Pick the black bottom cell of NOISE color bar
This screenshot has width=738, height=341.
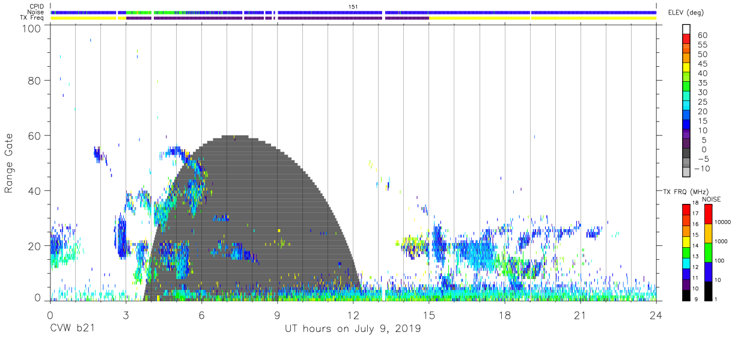coord(707,290)
